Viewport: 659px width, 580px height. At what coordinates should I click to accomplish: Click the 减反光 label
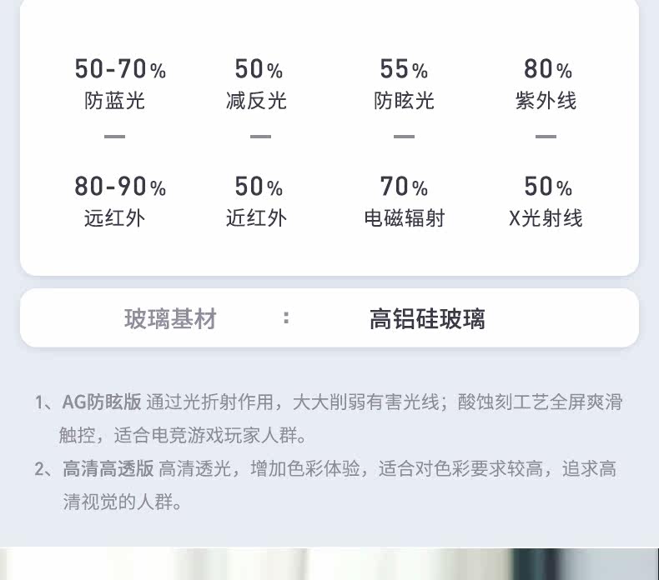point(256,101)
